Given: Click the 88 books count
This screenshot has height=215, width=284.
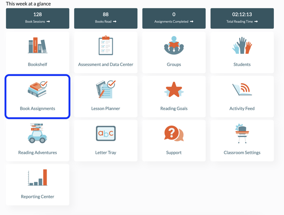Looking at the screenshot, I should point(106,14).
